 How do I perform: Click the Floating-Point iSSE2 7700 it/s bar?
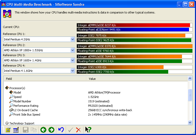click(134, 72)
